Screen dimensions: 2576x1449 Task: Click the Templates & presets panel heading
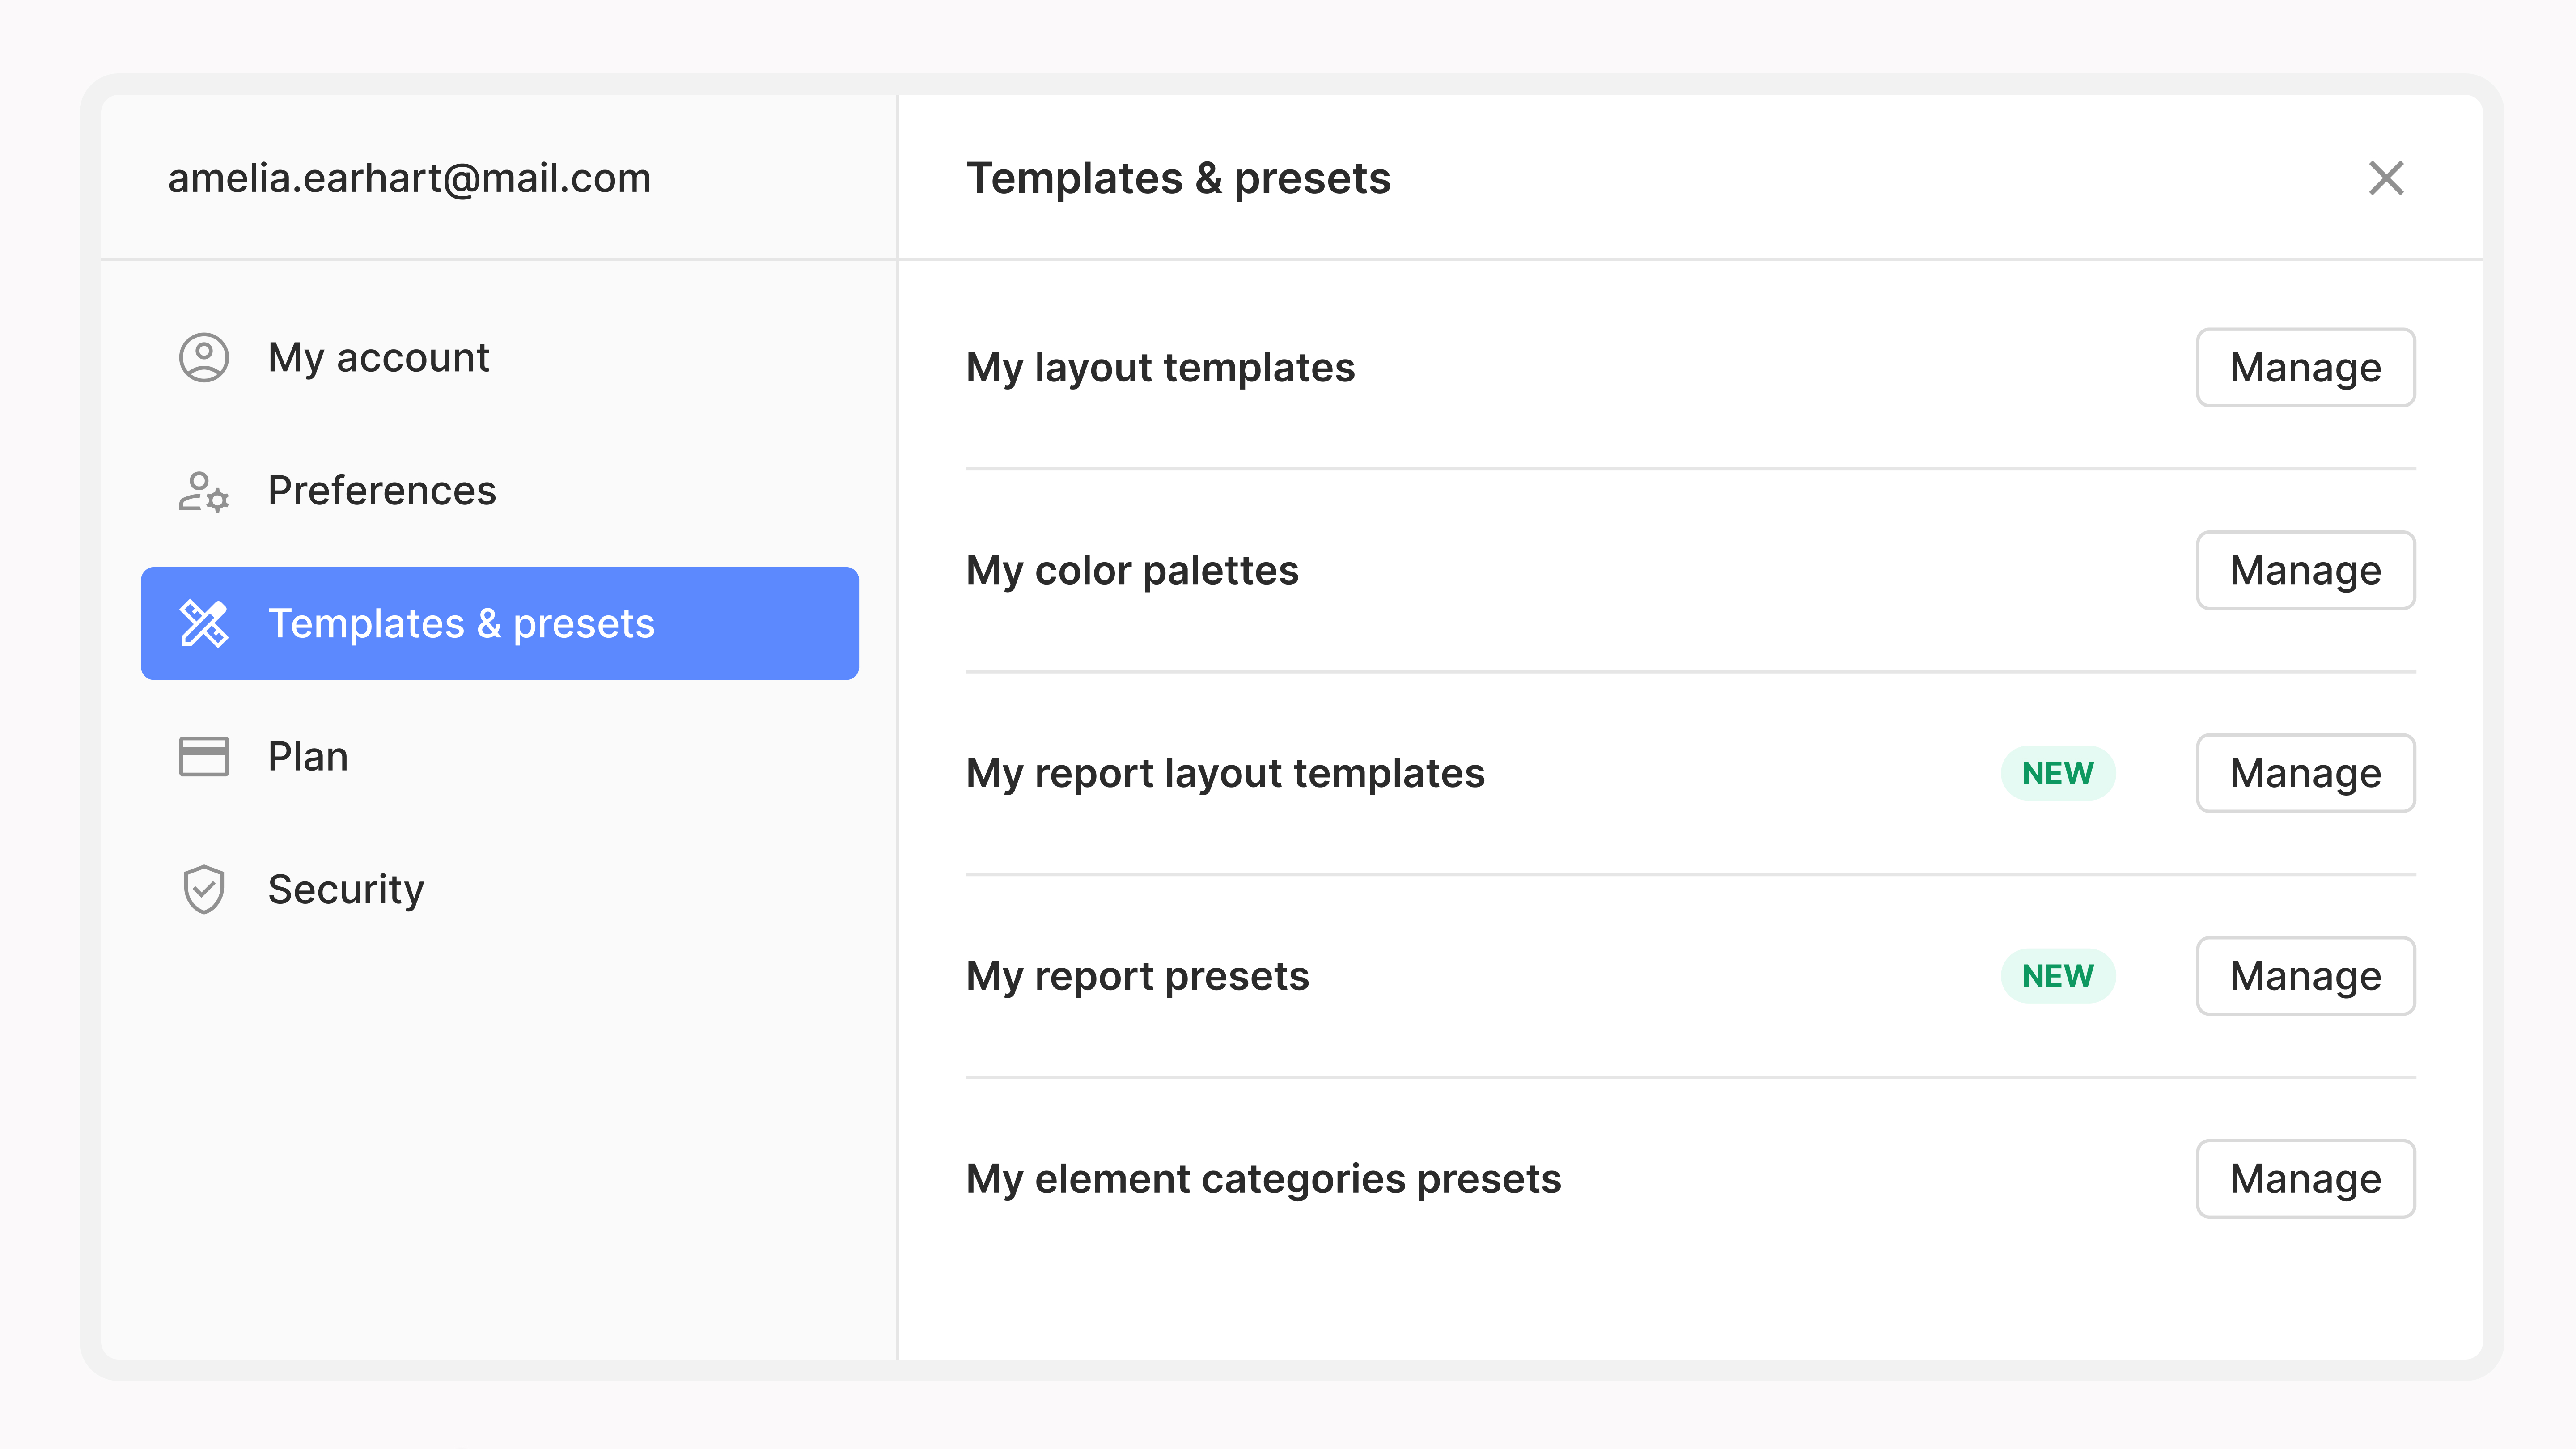tap(1178, 179)
